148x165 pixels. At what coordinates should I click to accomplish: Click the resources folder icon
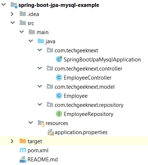[x=41, y=123]
